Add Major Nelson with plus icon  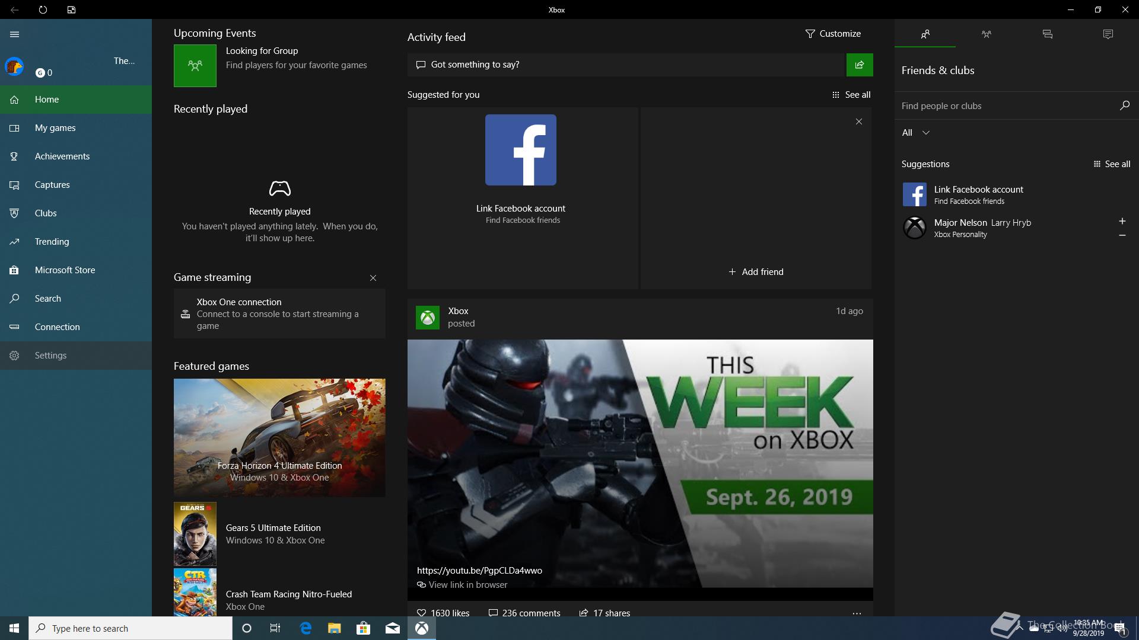click(x=1122, y=221)
